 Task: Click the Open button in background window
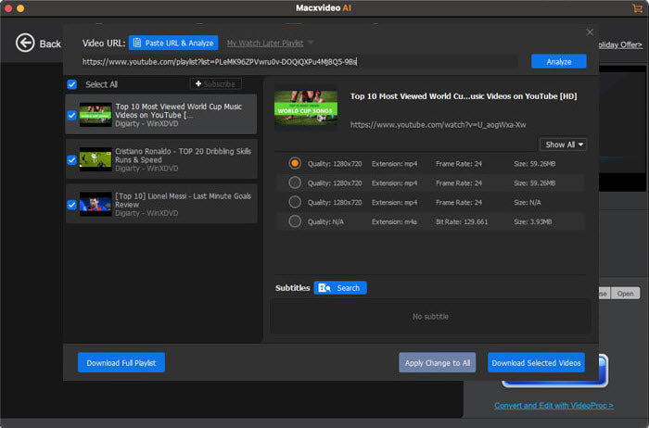click(x=625, y=293)
